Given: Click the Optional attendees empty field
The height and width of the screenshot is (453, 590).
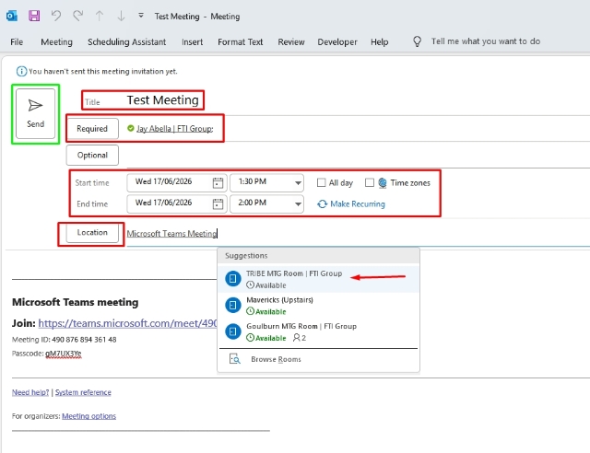Looking at the screenshot, I should [x=358, y=156].
